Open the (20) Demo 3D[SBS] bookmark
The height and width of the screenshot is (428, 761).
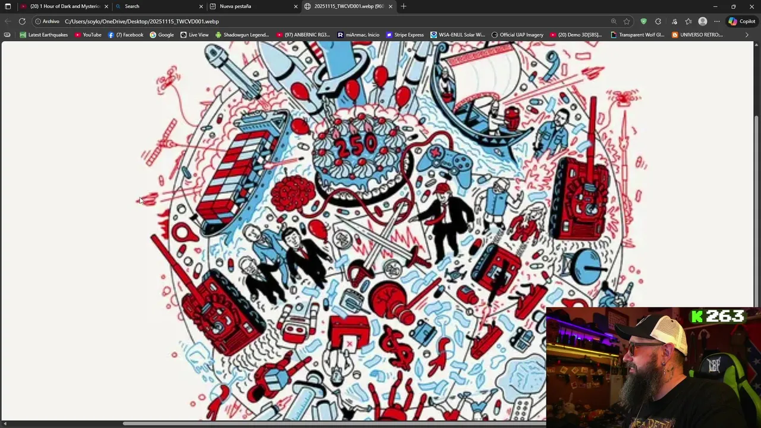pos(576,34)
